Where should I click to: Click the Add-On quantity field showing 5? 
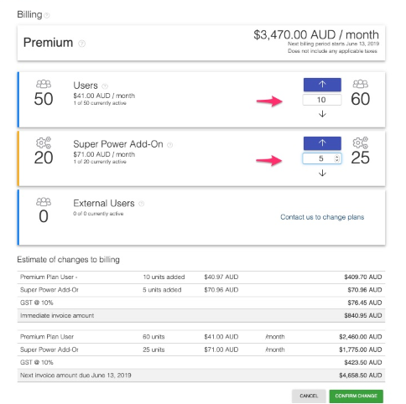click(322, 158)
